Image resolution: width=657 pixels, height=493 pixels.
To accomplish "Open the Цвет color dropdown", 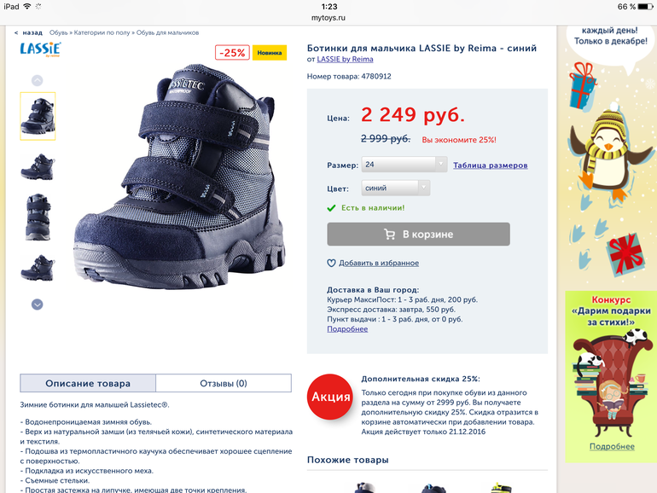I will [396, 188].
